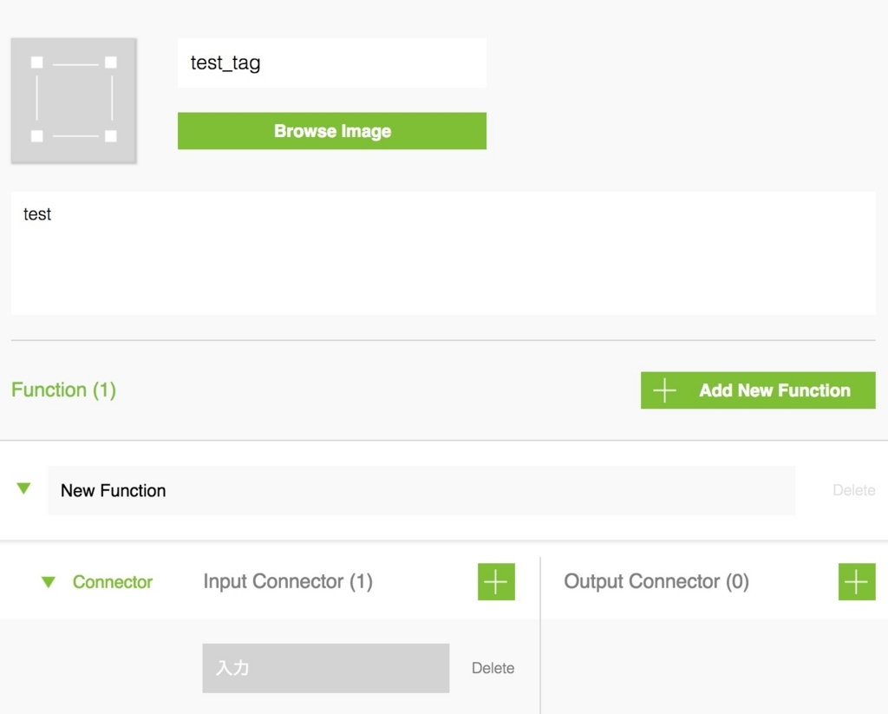Add an Output Connector with plus icon
This screenshot has height=714, width=888.
pos(857,581)
